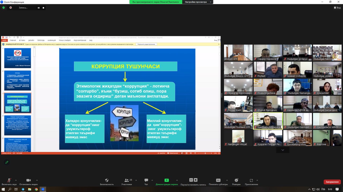Viewport: 343px width, 192px height.
Task: Expand video options arrow beside camera
Action: [x=37, y=180]
